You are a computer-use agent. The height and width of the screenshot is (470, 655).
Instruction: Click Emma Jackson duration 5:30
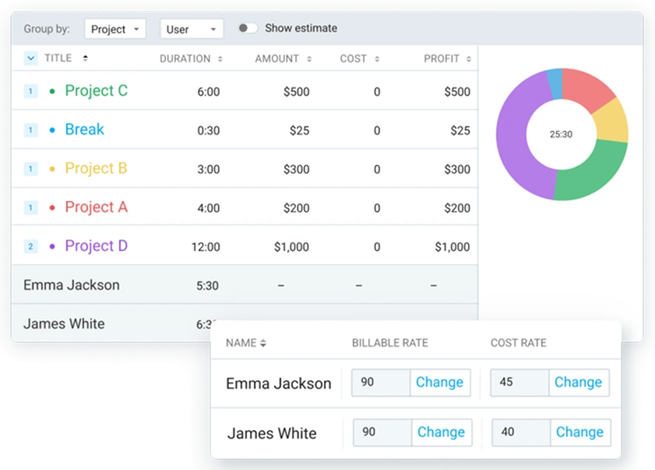coord(208,285)
